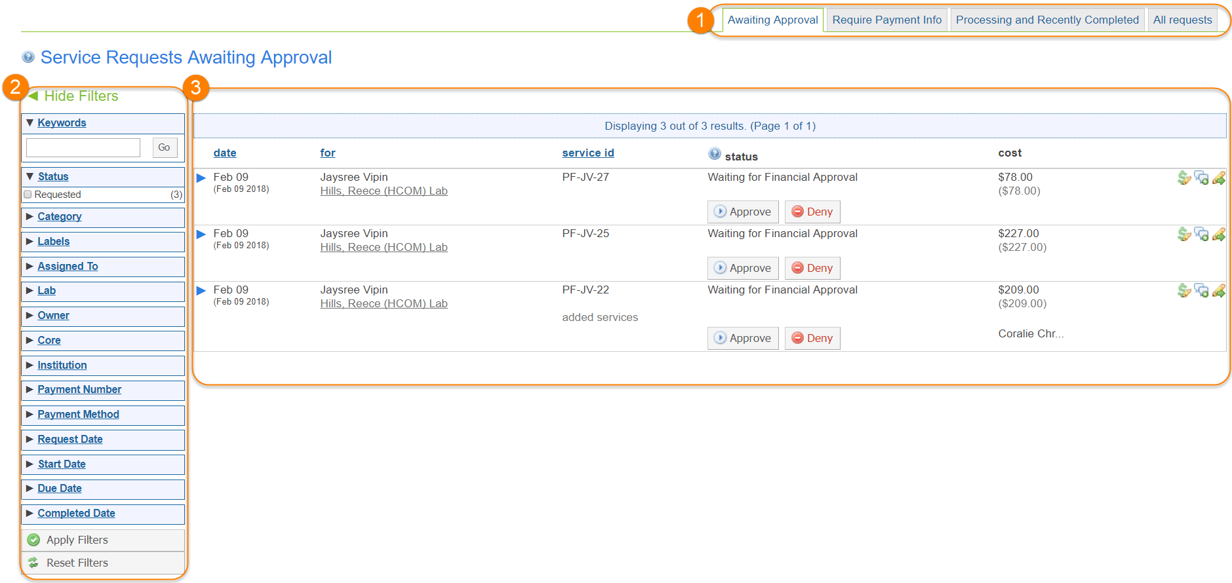This screenshot has width=1232, height=583.
Task: Sort the results by service id column
Action: coord(587,153)
